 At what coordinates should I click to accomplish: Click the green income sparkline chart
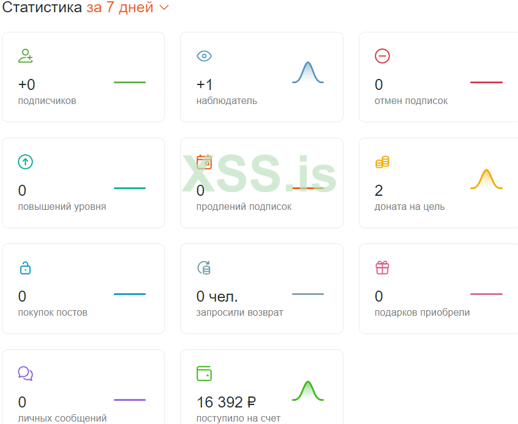click(307, 390)
